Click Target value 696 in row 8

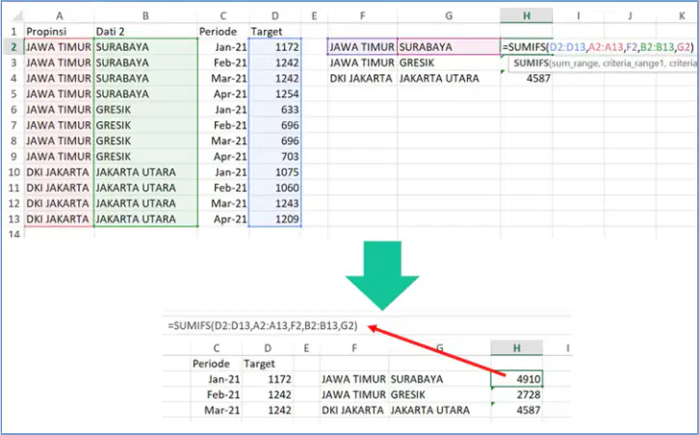tap(275, 141)
